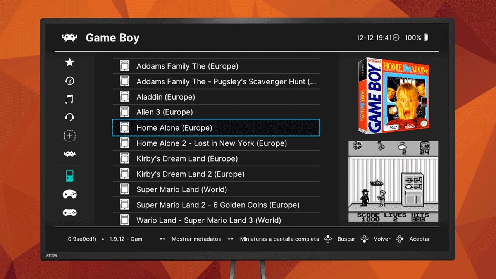Screen dimensions: 496x279
Task: Click cartridge icon beside Super Mario Land (World)
Action: (x=124, y=189)
